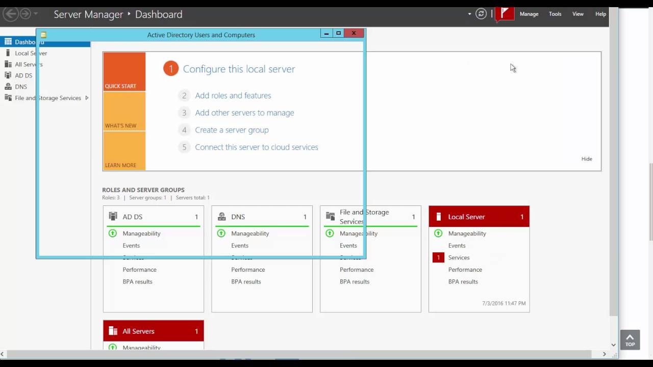Click the AD DS sidebar icon
653x367 pixels.
[x=8, y=75]
